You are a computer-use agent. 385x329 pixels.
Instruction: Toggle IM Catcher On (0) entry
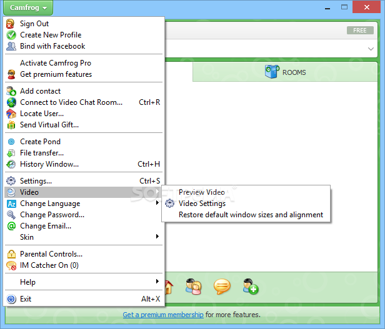[x=49, y=265]
